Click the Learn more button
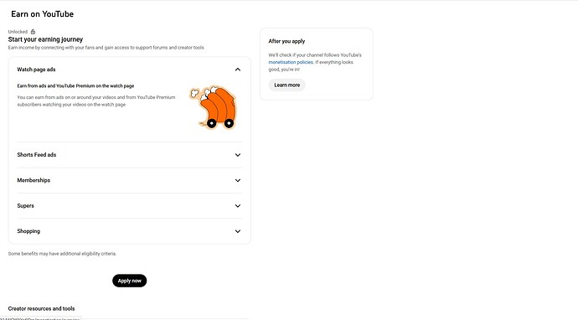The width and height of the screenshot is (578, 320). (286, 85)
